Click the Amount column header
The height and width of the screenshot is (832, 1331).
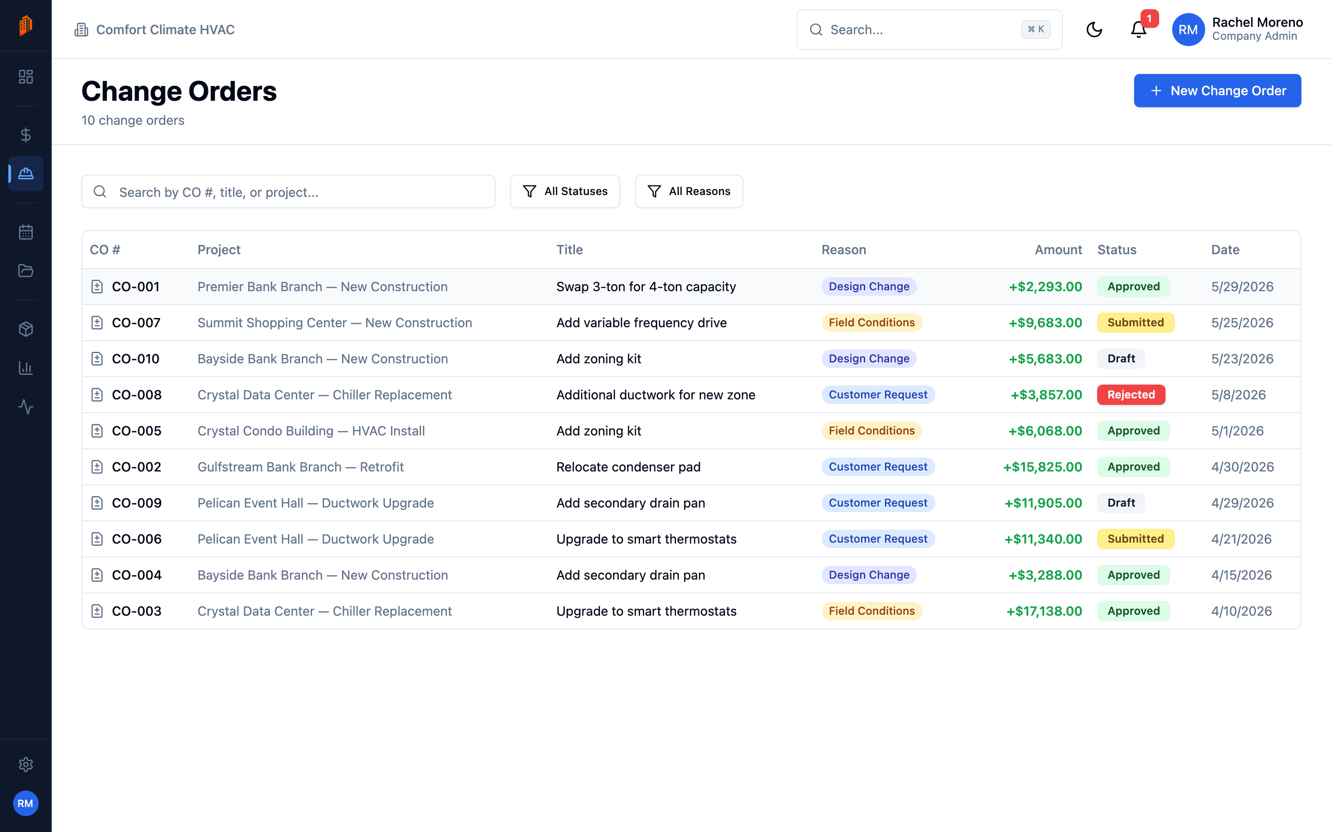pyautogui.click(x=1058, y=250)
